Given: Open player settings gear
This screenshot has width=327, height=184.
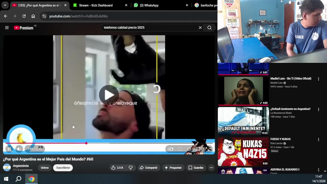Looking at the screenshot, I should tap(189, 149).
